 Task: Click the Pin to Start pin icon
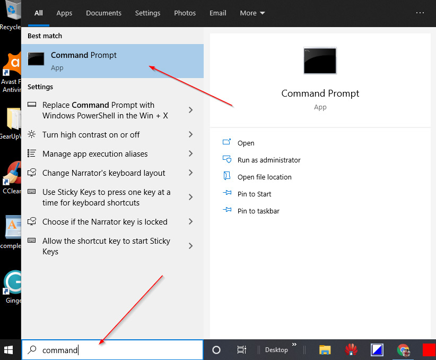[x=227, y=193]
